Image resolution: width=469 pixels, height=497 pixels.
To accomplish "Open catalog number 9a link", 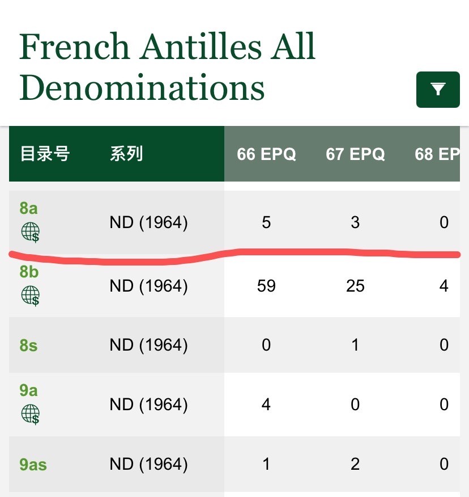I will (29, 390).
